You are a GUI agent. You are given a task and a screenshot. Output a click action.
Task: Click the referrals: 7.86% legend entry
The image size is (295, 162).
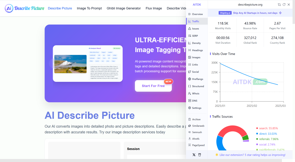267,139
